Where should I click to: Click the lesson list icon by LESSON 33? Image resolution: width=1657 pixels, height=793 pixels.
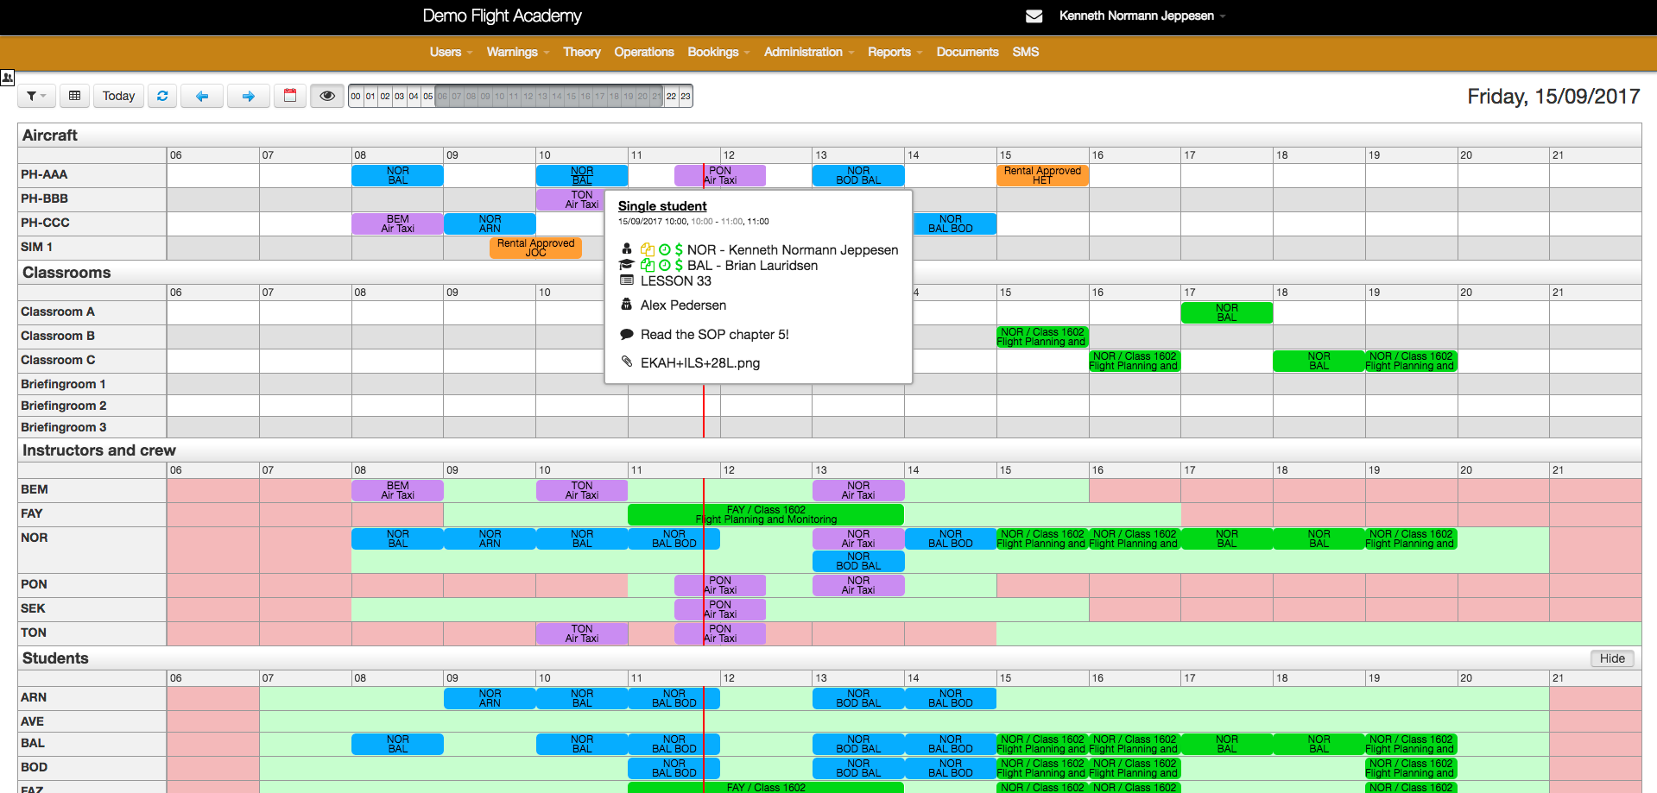[627, 280]
